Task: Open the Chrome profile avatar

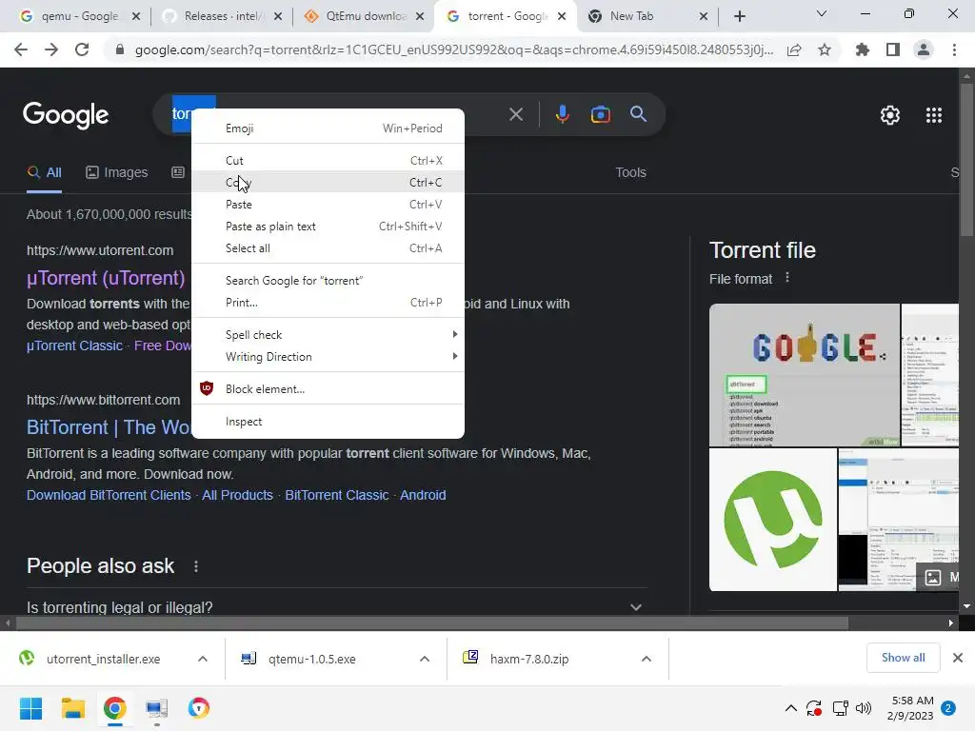Action: coord(924,49)
